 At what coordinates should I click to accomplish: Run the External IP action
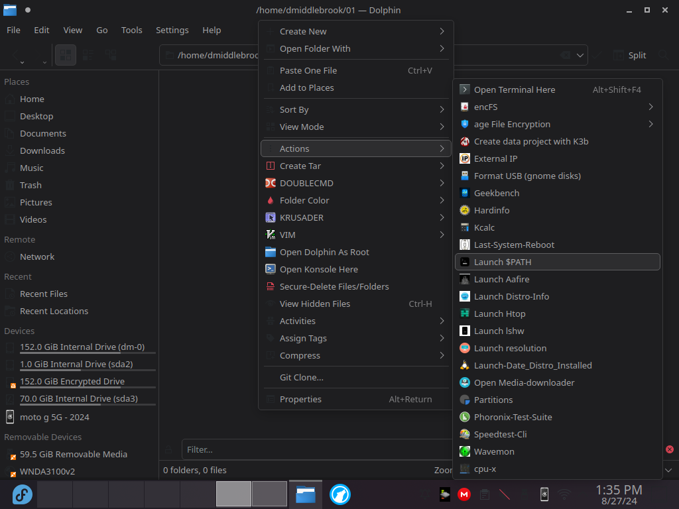(557, 159)
